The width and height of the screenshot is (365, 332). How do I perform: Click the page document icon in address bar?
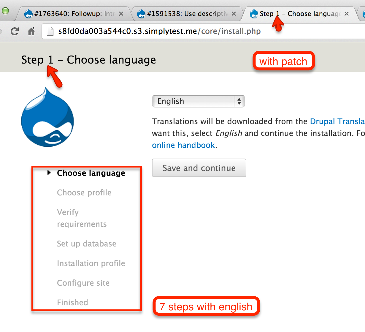(50, 31)
